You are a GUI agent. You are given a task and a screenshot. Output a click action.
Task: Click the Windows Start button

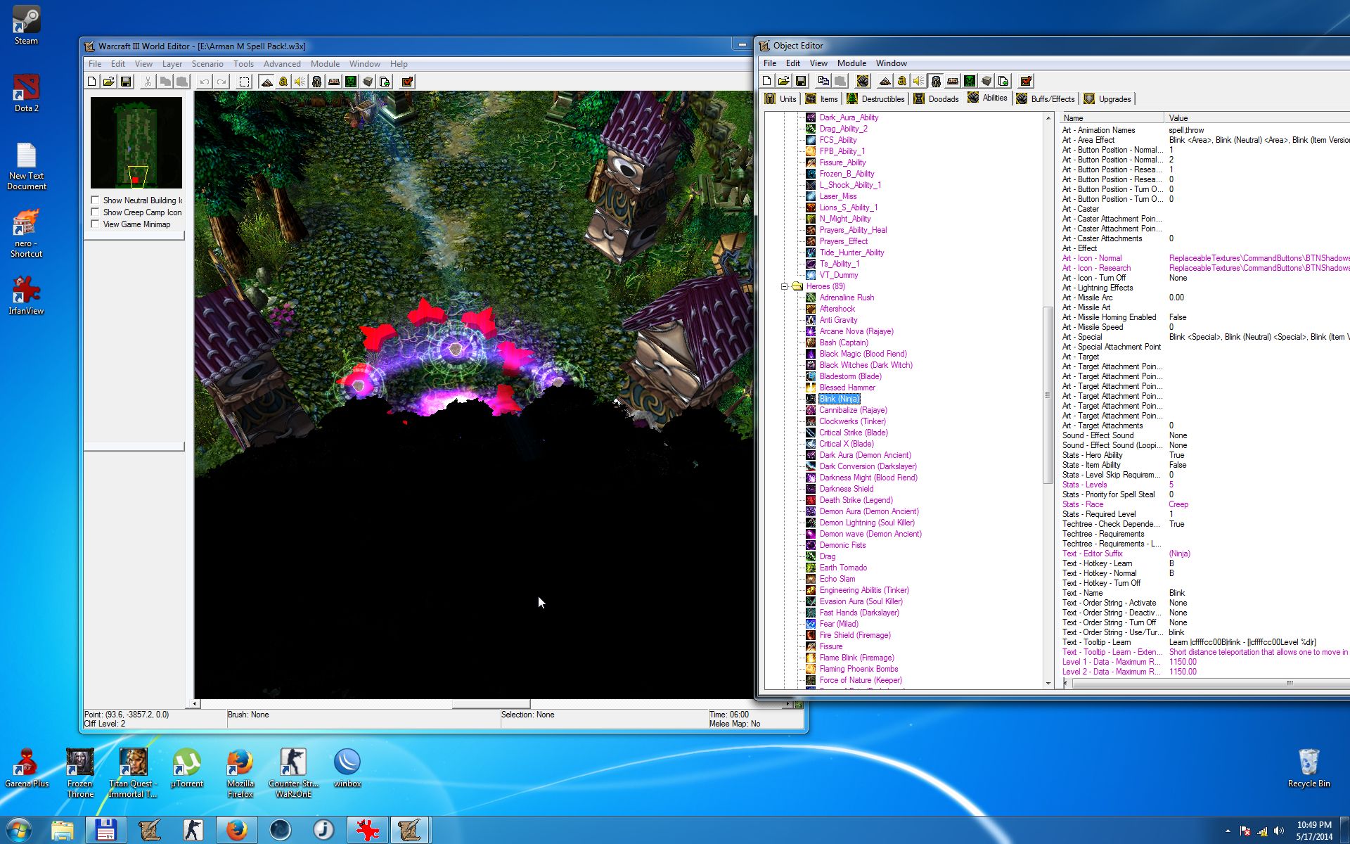(x=19, y=830)
